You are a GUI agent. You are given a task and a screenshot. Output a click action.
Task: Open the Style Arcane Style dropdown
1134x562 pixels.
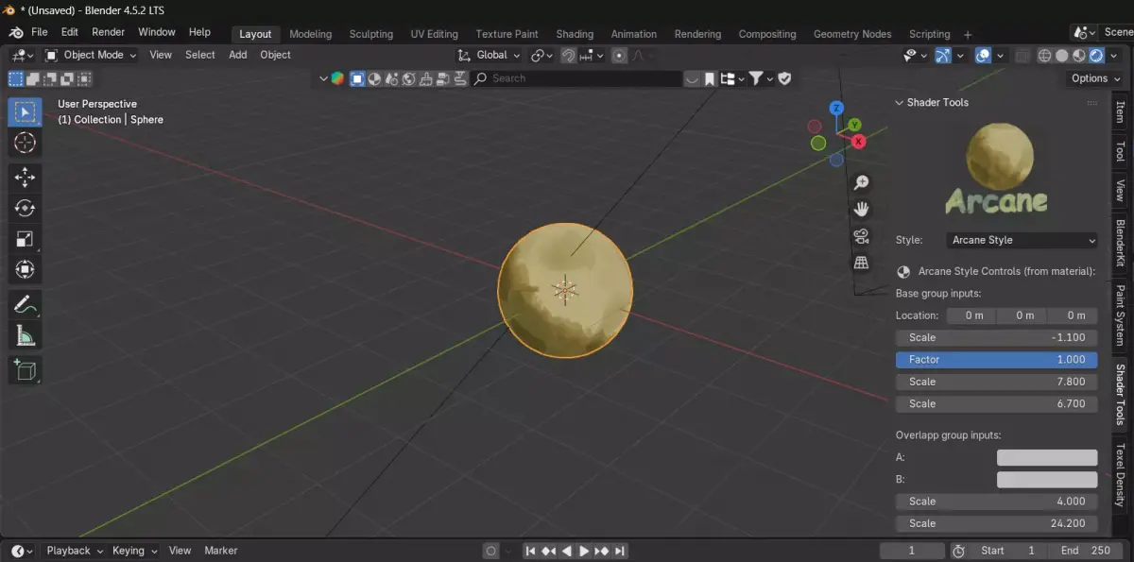1022,240
